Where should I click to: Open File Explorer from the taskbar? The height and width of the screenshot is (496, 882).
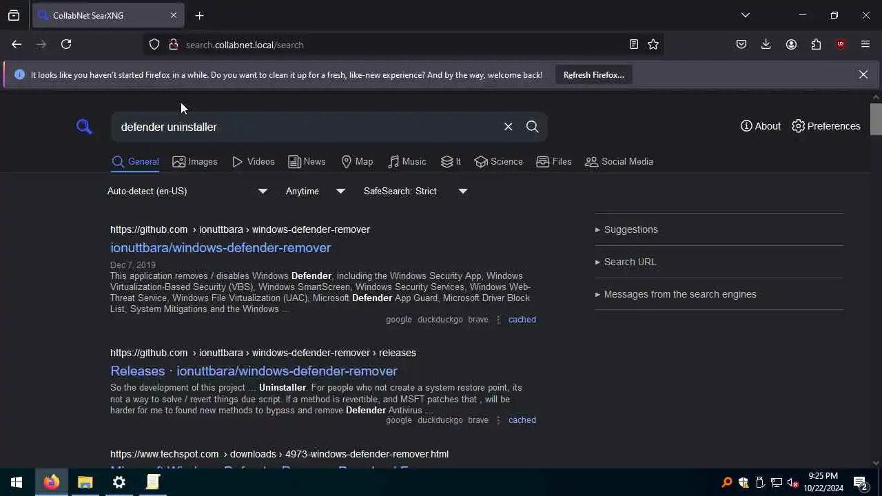pyautogui.click(x=85, y=482)
